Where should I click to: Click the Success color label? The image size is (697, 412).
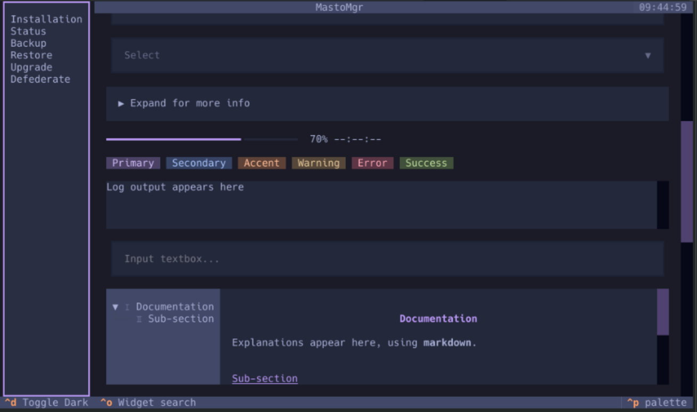[426, 163]
